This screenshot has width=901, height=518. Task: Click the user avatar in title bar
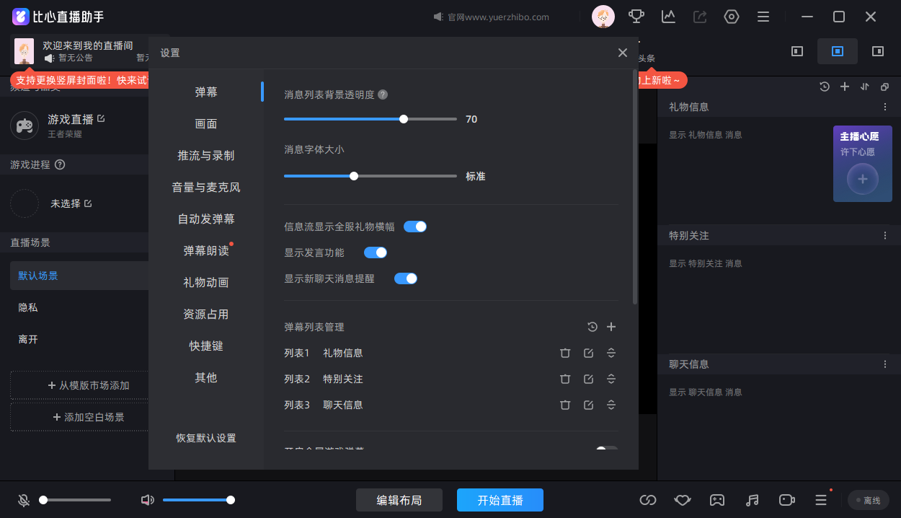[x=603, y=17]
